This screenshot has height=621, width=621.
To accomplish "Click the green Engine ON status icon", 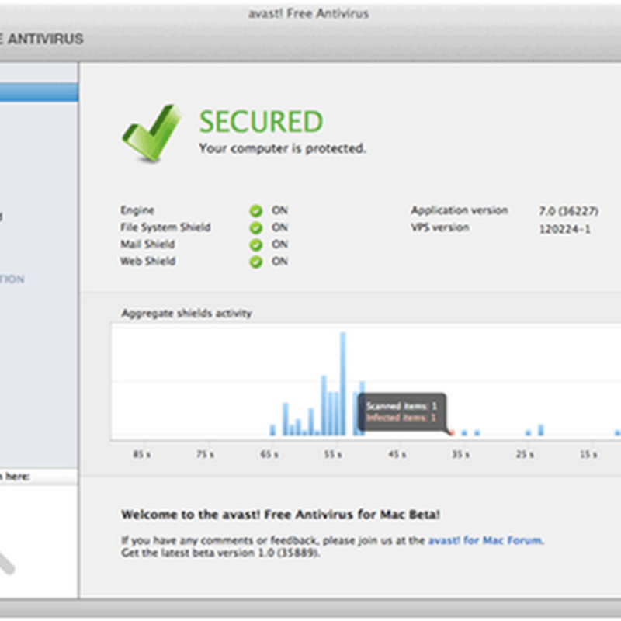I will [256, 210].
